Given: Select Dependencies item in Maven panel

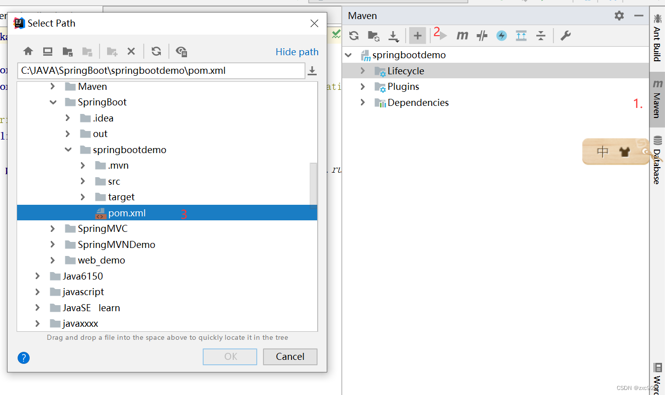Looking at the screenshot, I should [418, 102].
